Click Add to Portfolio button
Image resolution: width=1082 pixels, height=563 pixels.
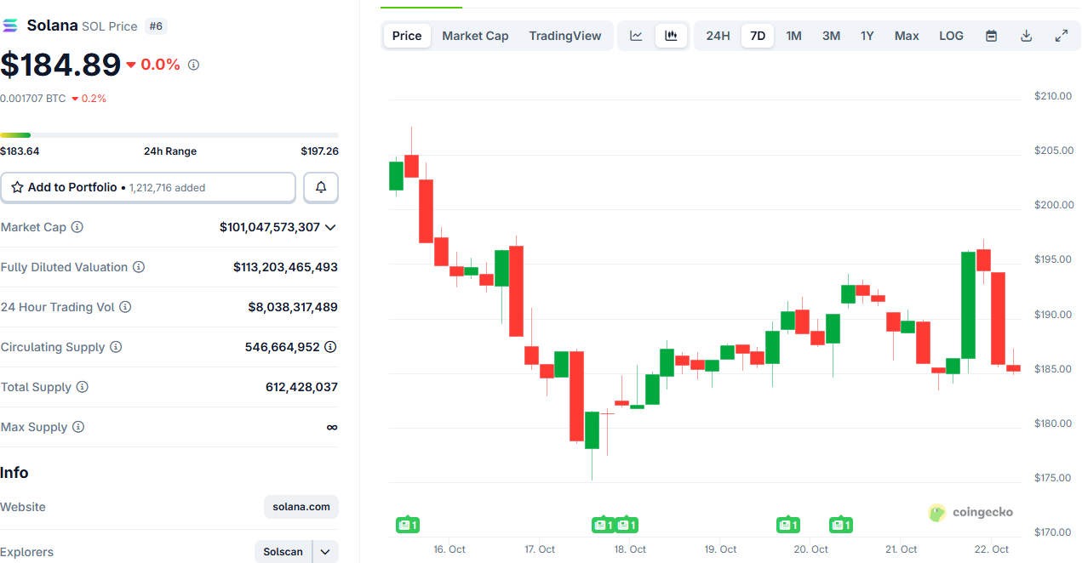[x=148, y=187]
